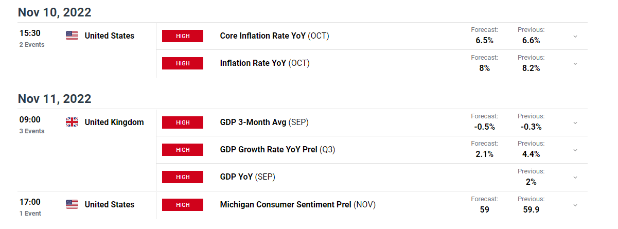The width and height of the screenshot is (618, 229).
Task: Click HIGH badge for GDP Growth Rate YoY Prel
Action: click(x=183, y=150)
